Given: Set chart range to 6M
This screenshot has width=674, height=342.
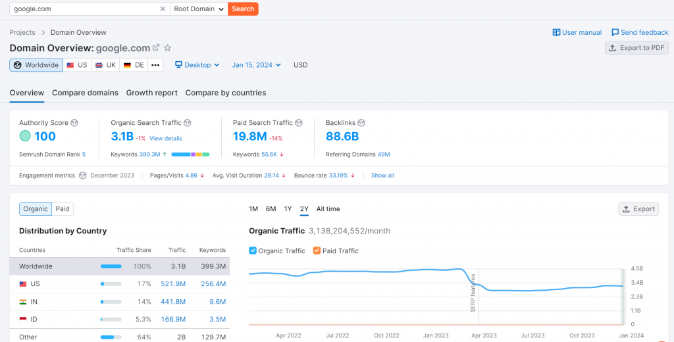Looking at the screenshot, I should (271, 208).
